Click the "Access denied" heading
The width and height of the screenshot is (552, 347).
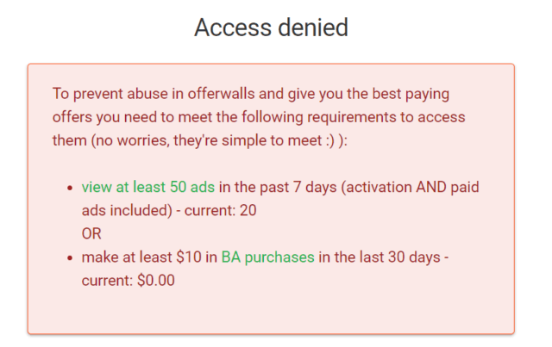(272, 27)
